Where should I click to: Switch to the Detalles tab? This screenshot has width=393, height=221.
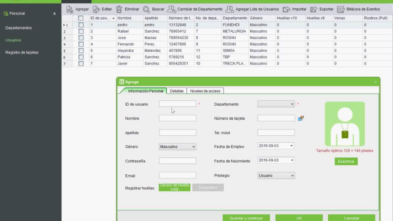click(177, 91)
